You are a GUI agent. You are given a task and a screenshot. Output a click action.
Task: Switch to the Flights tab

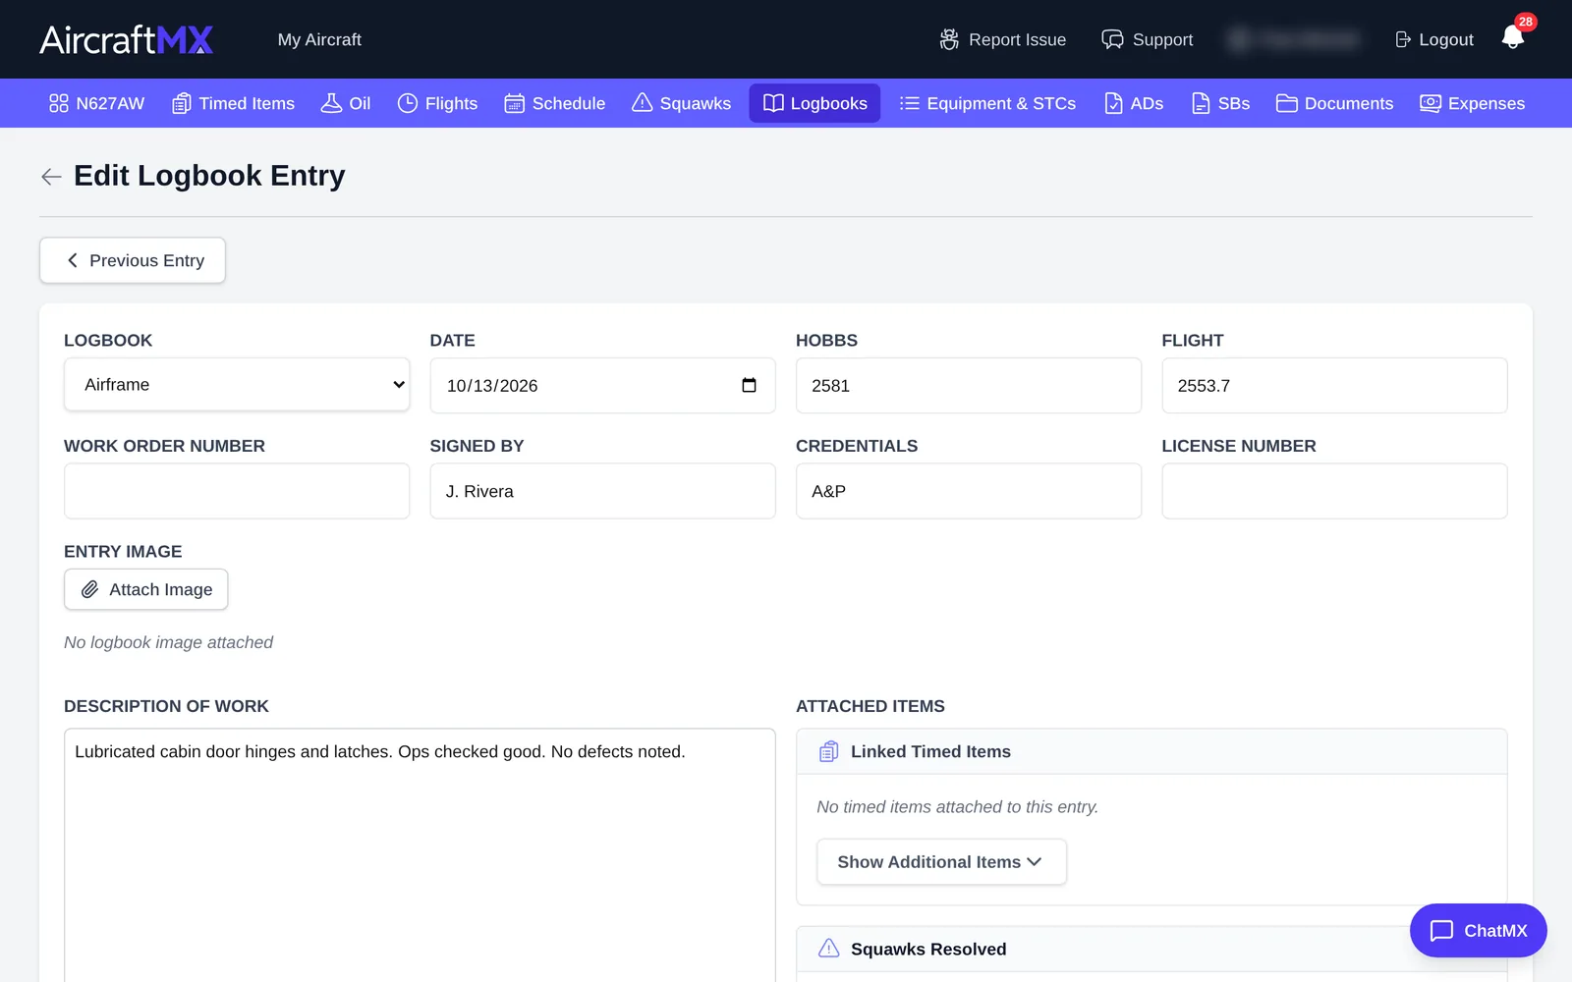pos(437,103)
